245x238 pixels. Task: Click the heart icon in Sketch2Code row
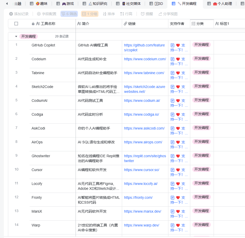[178, 87]
